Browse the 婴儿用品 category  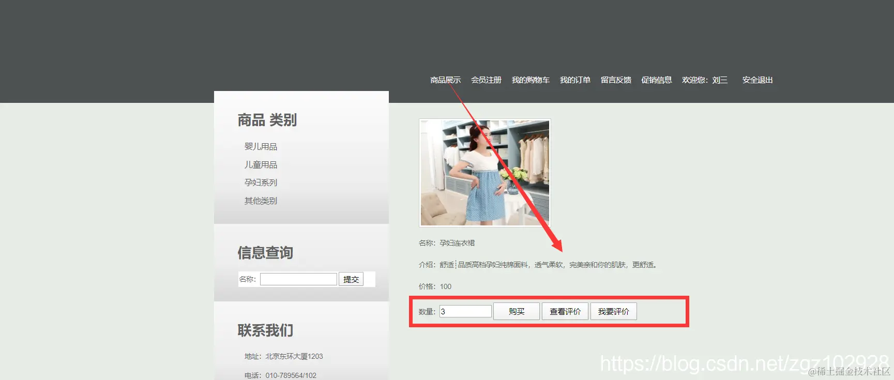pyautogui.click(x=261, y=147)
